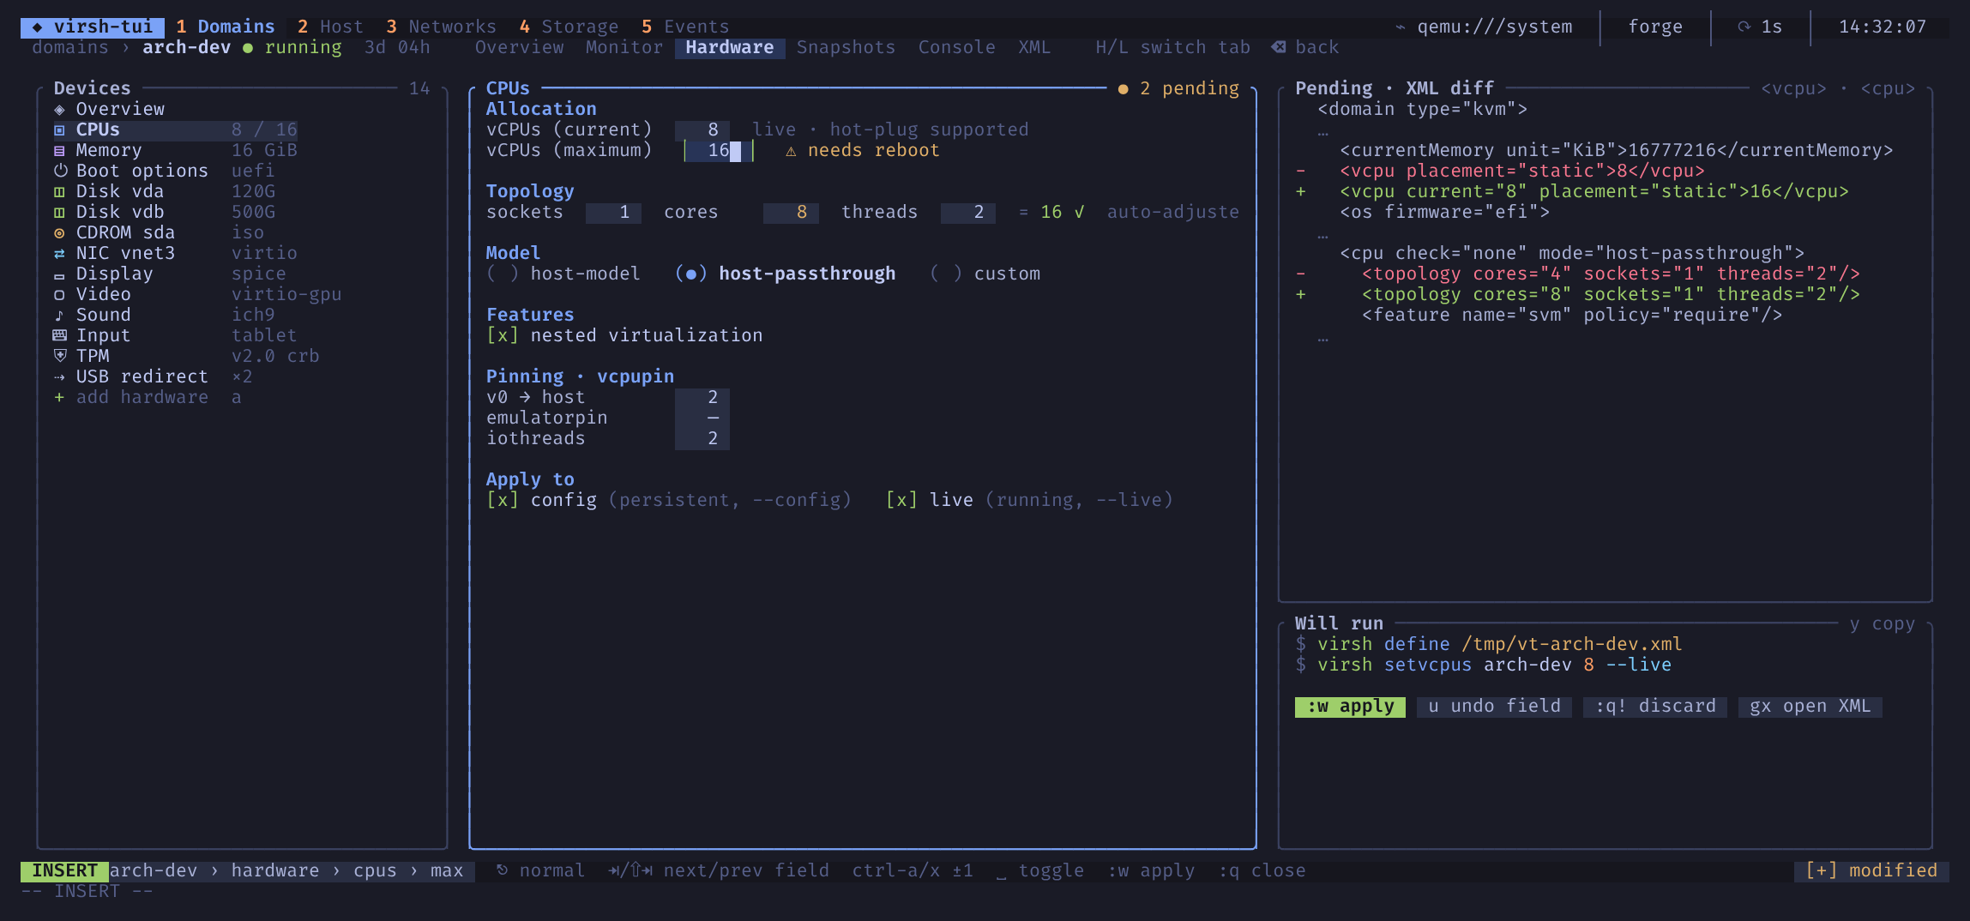Click the INSERT mode indicator in statusbar
Screen dimensions: 1970x921
(x=65, y=870)
